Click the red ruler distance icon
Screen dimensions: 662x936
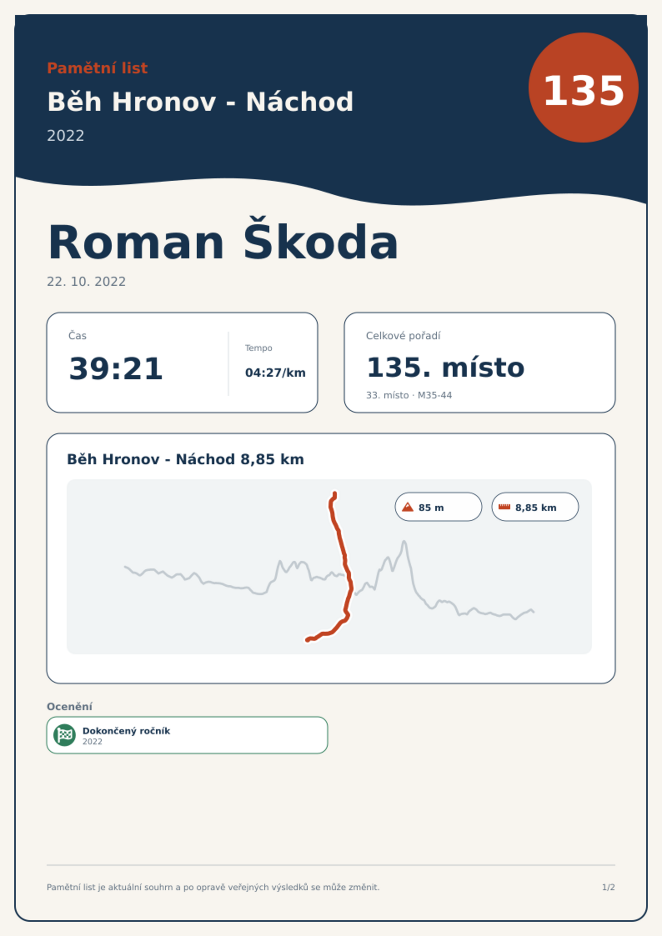coord(504,507)
